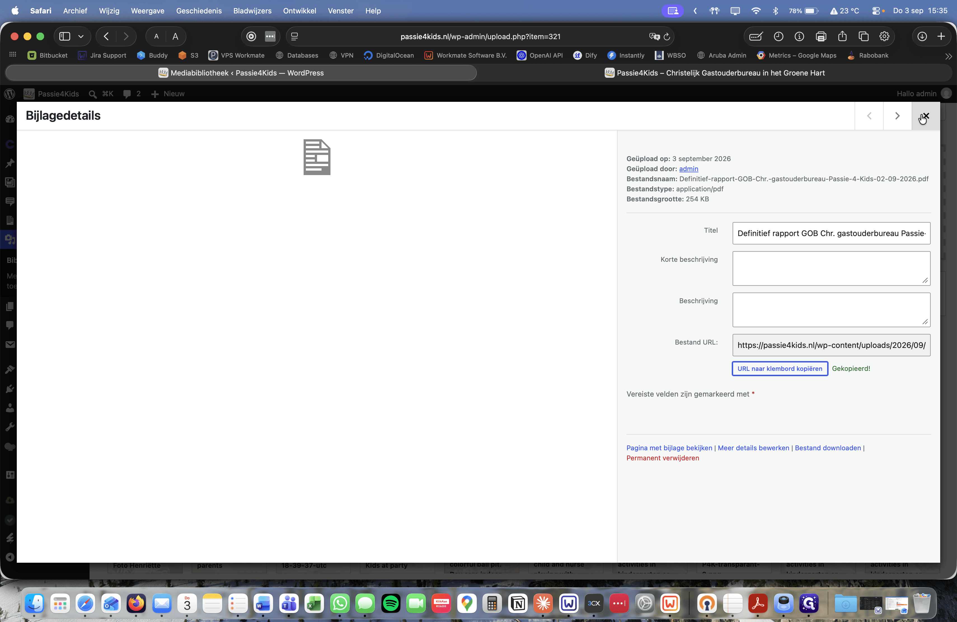Image resolution: width=957 pixels, height=622 pixels.
Task: Click the address bar URL field
Action: [x=480, y=37]
